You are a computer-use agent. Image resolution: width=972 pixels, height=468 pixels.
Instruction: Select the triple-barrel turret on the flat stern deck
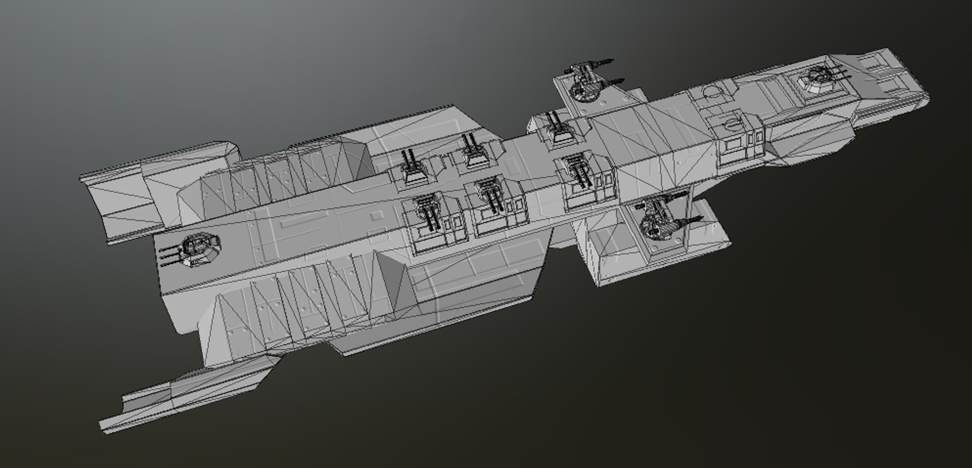[191, 251]
